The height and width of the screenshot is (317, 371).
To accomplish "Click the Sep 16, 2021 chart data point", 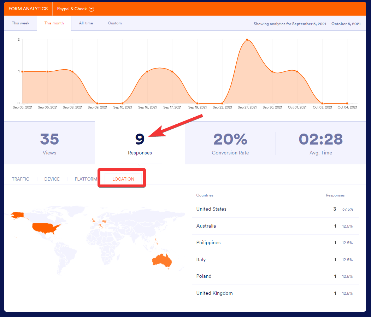I will tap(147, 72).
